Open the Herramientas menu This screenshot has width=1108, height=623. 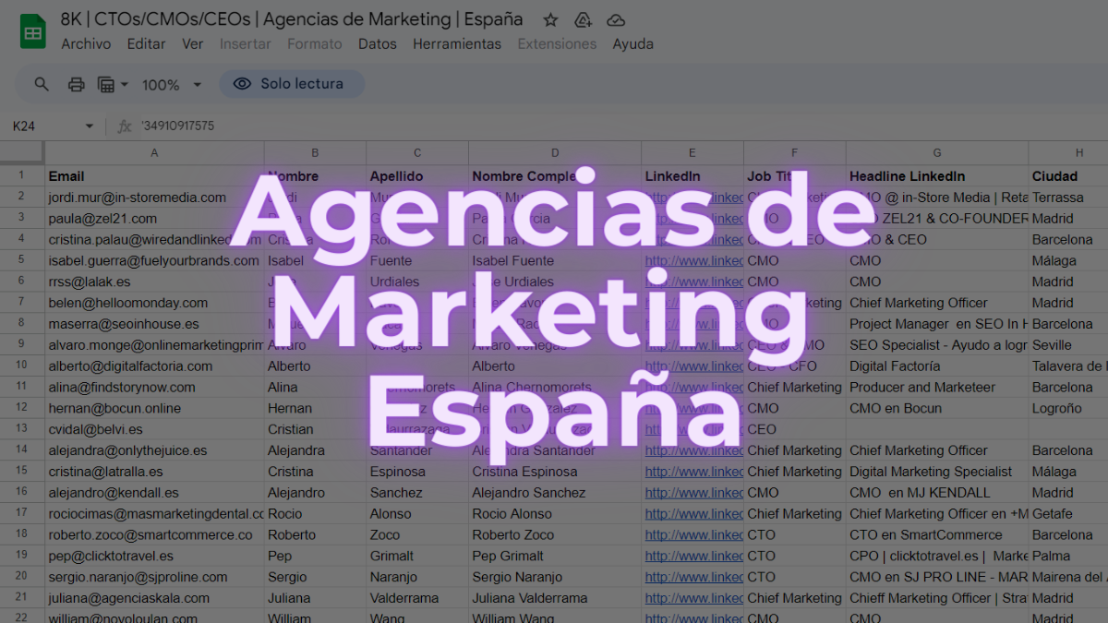coord(457,43)
